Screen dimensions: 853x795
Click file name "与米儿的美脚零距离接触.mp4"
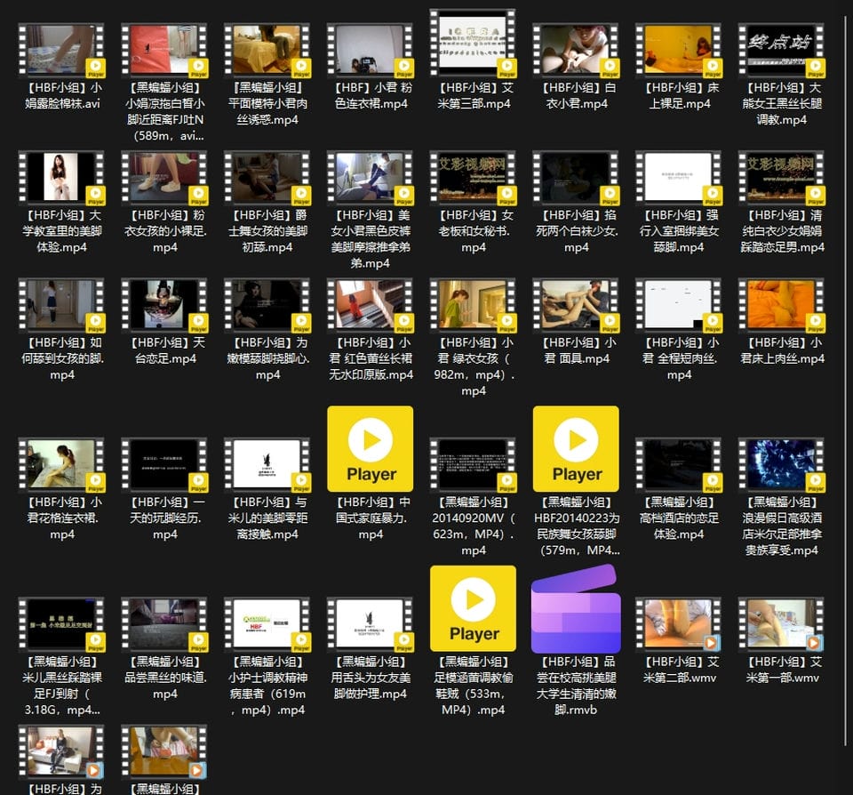point(267,518)
